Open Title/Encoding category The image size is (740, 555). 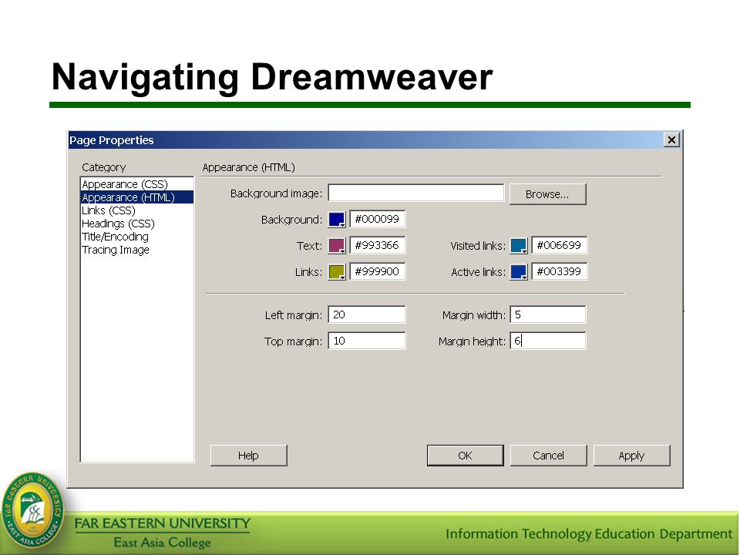coord(137,237)
